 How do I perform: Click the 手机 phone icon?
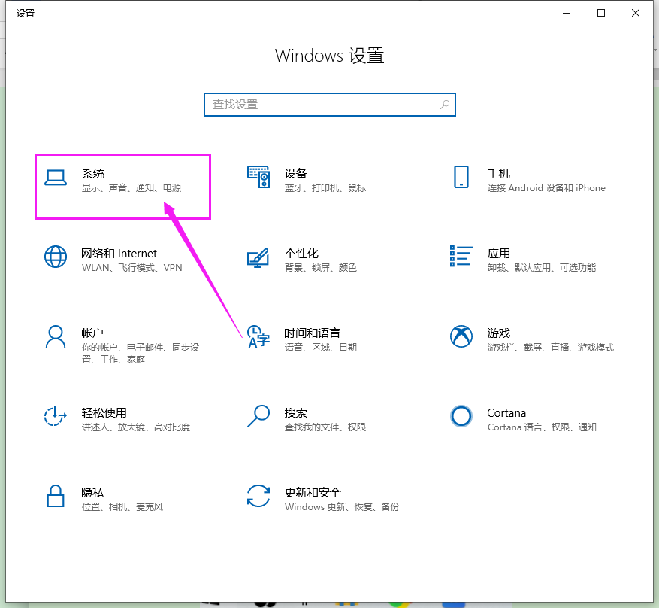pos(461,177)
